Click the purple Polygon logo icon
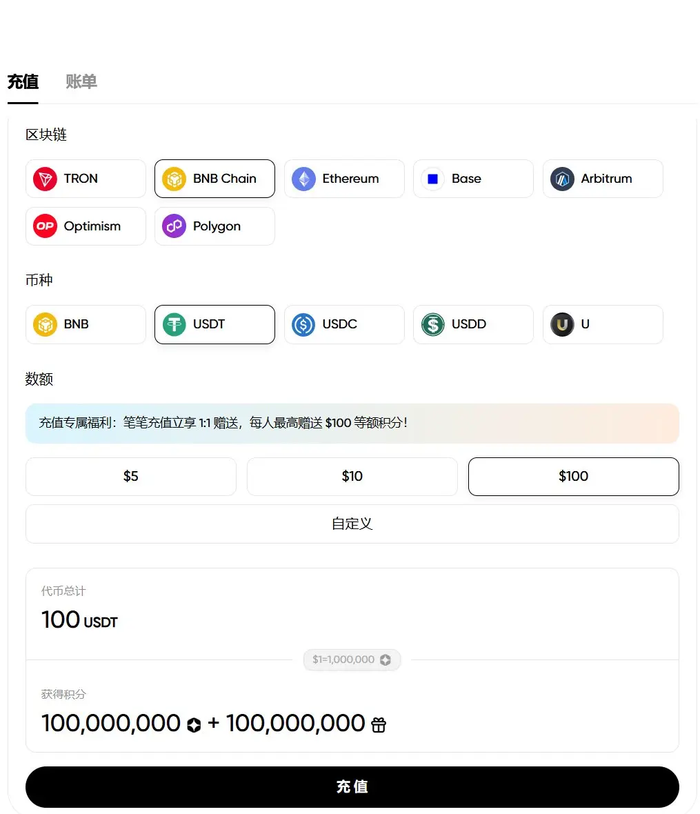 pos(174,226)
